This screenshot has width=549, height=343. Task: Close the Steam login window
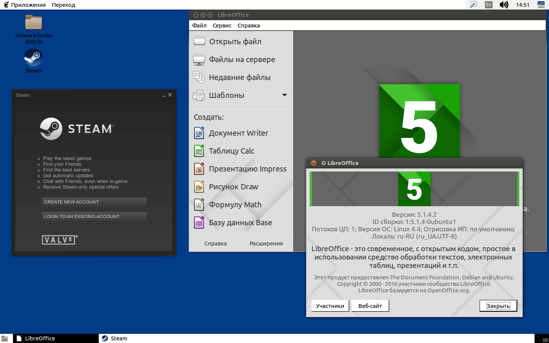[x=170, y=95]
